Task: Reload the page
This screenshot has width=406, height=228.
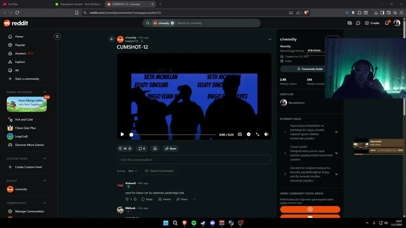Action: click(17, 13)
